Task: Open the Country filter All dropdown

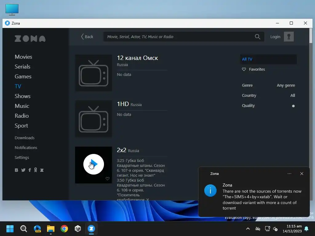Action: click(293, 96)
